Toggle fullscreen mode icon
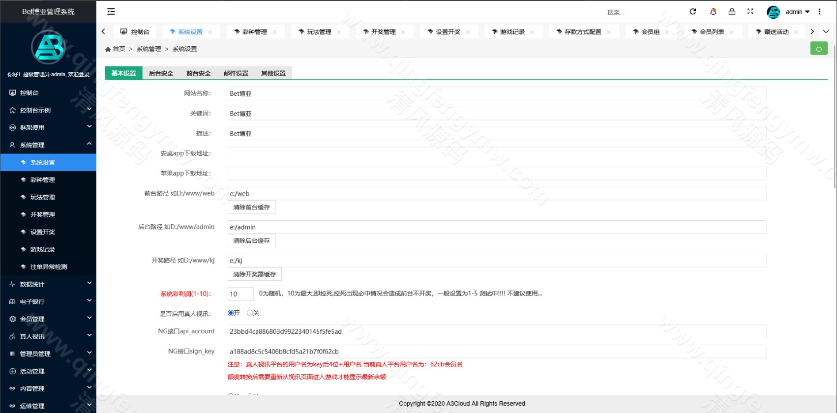The image size is (837, 413). coord(750,12)
